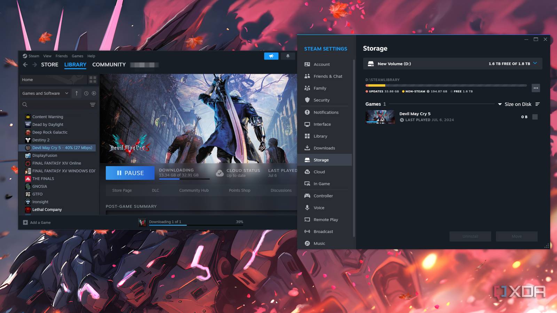Open the Help menu
The height and width of the screenshot is (313, 557).
(x=91, y=56)
